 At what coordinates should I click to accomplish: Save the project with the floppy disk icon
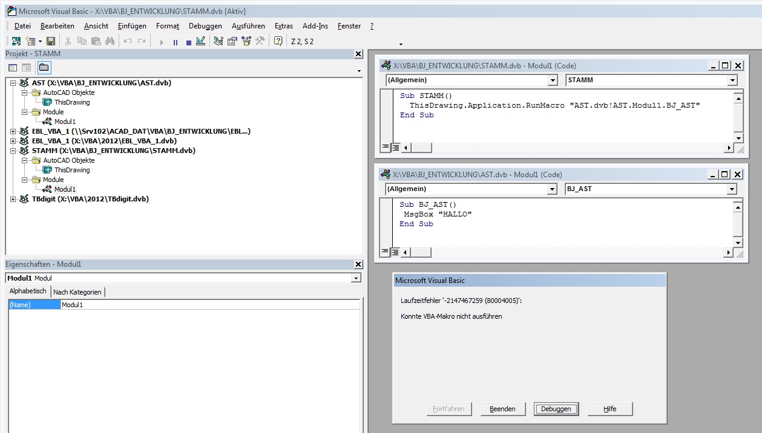click(x=51, y=41)
